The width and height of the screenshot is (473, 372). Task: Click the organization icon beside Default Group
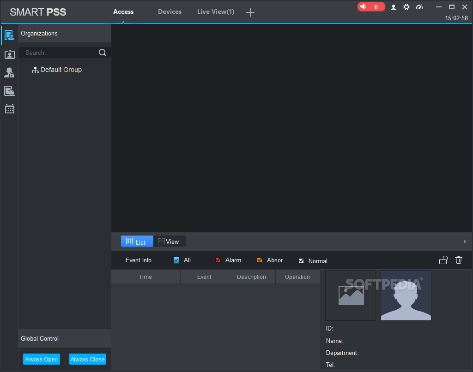tap(35, 70)
